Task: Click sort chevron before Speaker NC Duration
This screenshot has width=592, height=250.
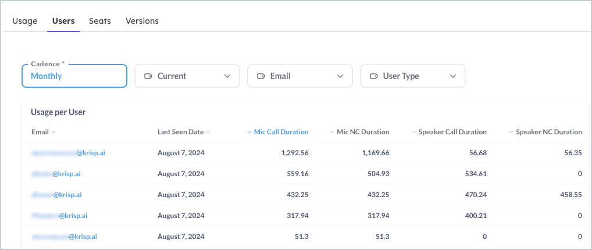Action: [511, 132]
